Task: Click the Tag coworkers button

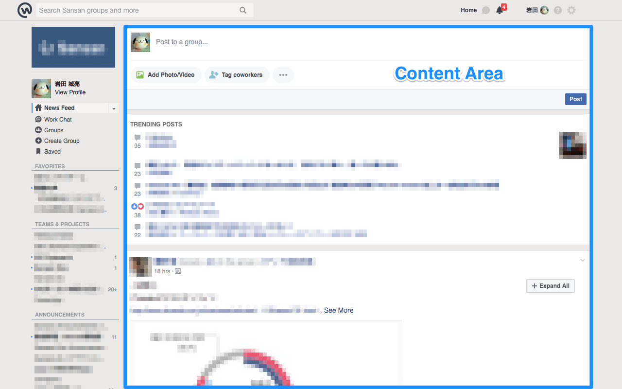Action: point(237,75)
